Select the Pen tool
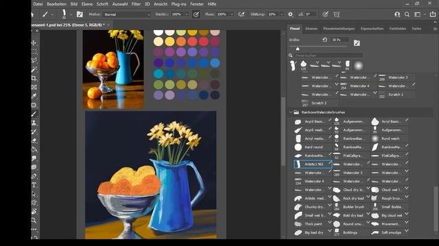 [x=34, y=176]
